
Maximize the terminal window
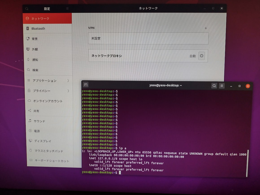pos(239,86)
